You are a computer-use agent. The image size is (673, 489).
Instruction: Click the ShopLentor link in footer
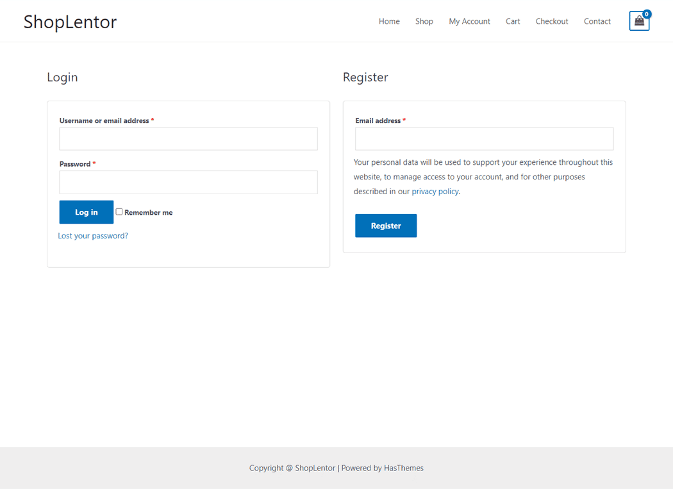click(314, 468)
